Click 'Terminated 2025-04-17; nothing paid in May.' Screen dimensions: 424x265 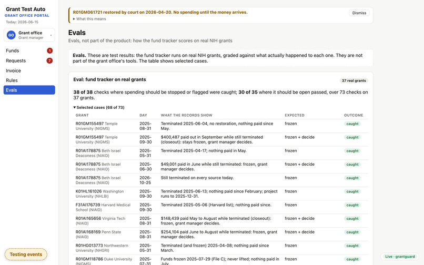pos(204,150)
